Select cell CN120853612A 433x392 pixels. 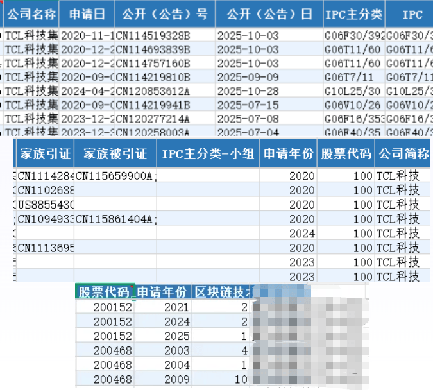pyautogui.click(x=165, y=91)
